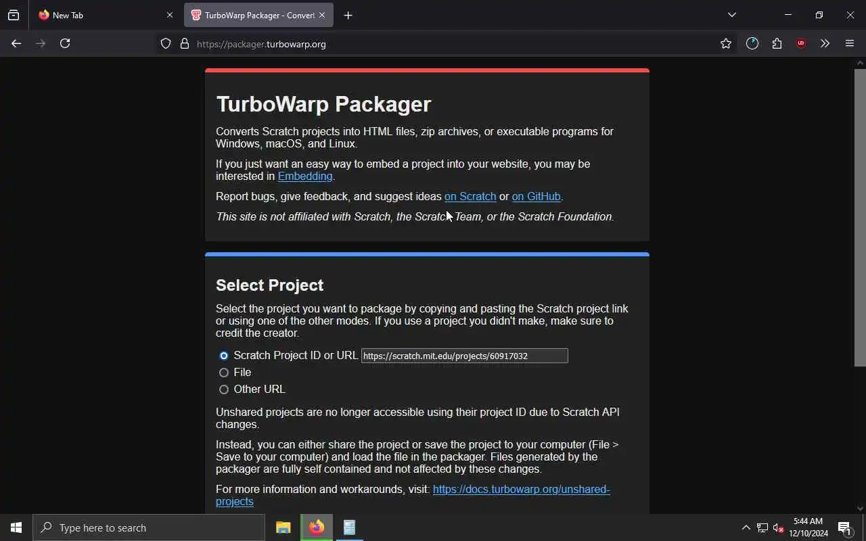Image resolution: width=866 pixels, height=541 pixels.
Task: Open the uBlock Origin extension icon
Action: pyautogui.click(x=801, y=43)
